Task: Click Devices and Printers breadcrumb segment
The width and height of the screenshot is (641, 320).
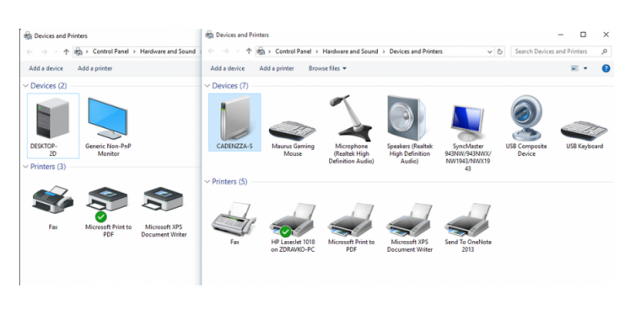Action: pyautogui.click(x=416, y=51)
